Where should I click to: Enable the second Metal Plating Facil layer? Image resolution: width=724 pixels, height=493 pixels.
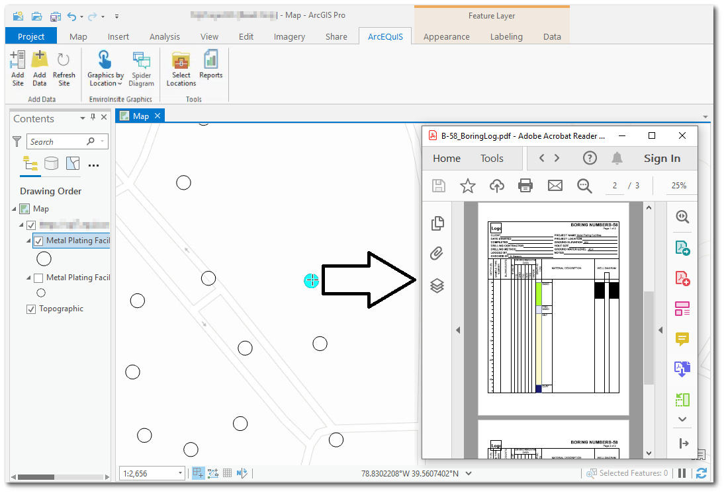coord(39,278)
